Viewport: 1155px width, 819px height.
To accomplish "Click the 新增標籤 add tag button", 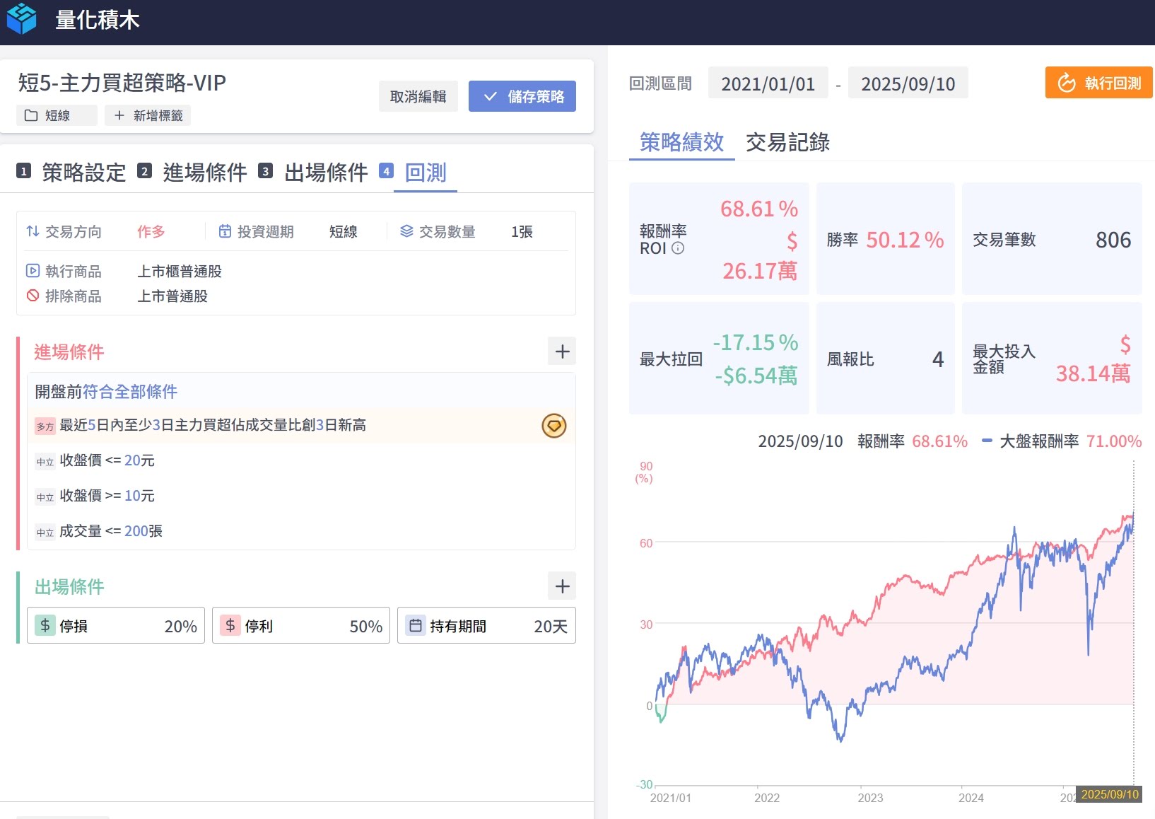I will pos(148,115).
